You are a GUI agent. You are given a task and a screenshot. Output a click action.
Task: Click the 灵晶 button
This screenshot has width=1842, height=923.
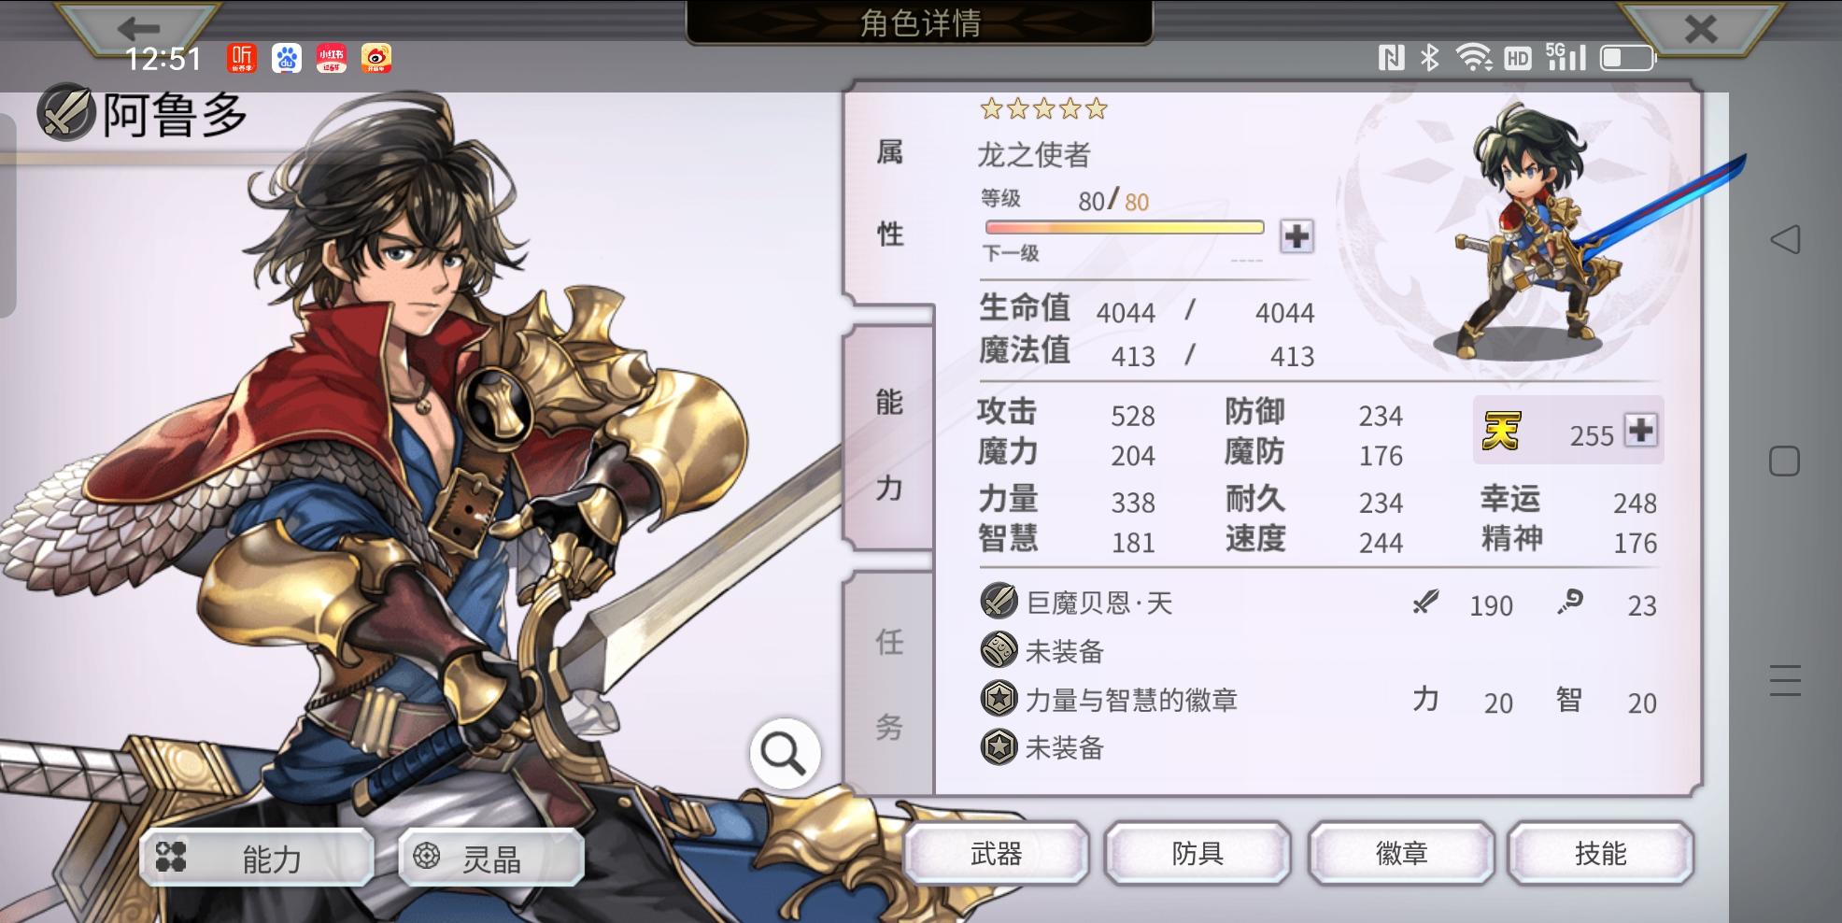click(492, 858)
